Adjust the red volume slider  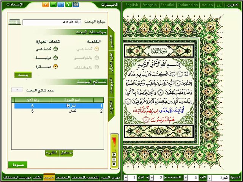pos(114,143)
